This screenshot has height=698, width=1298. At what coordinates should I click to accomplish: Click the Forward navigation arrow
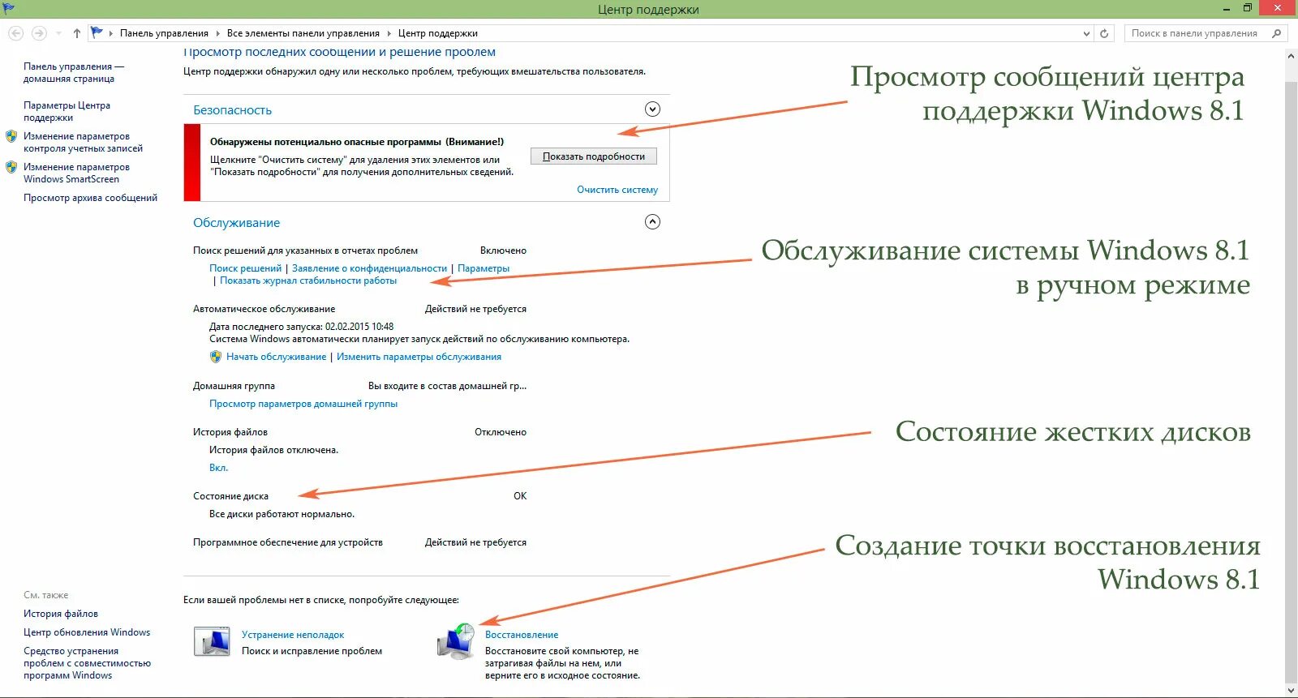[x=38, y=33]
